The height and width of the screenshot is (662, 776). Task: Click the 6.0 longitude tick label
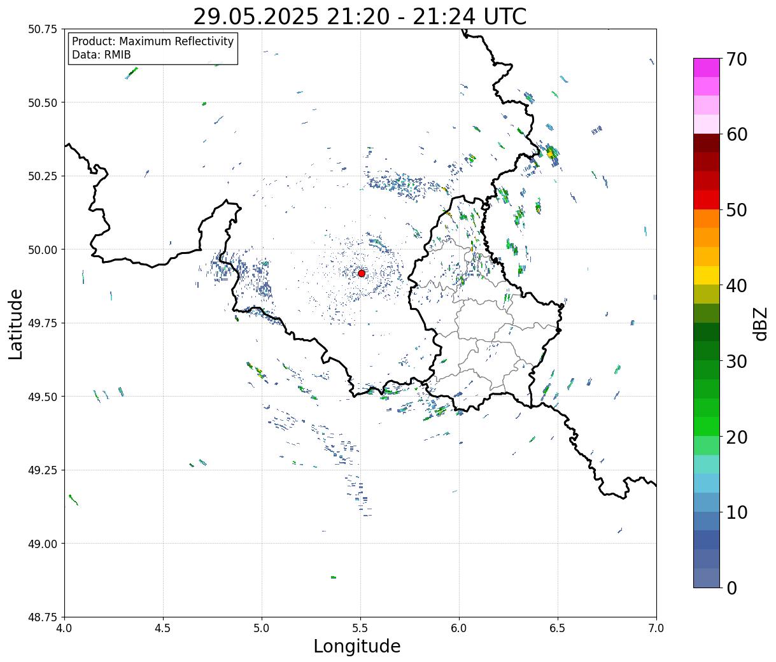tap(459, 628)
